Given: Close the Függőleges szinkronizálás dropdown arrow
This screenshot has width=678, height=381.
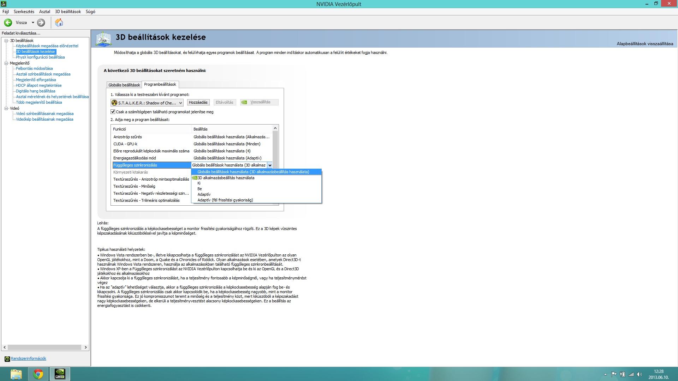Looking at the screenshot, I should pos(270,165).
